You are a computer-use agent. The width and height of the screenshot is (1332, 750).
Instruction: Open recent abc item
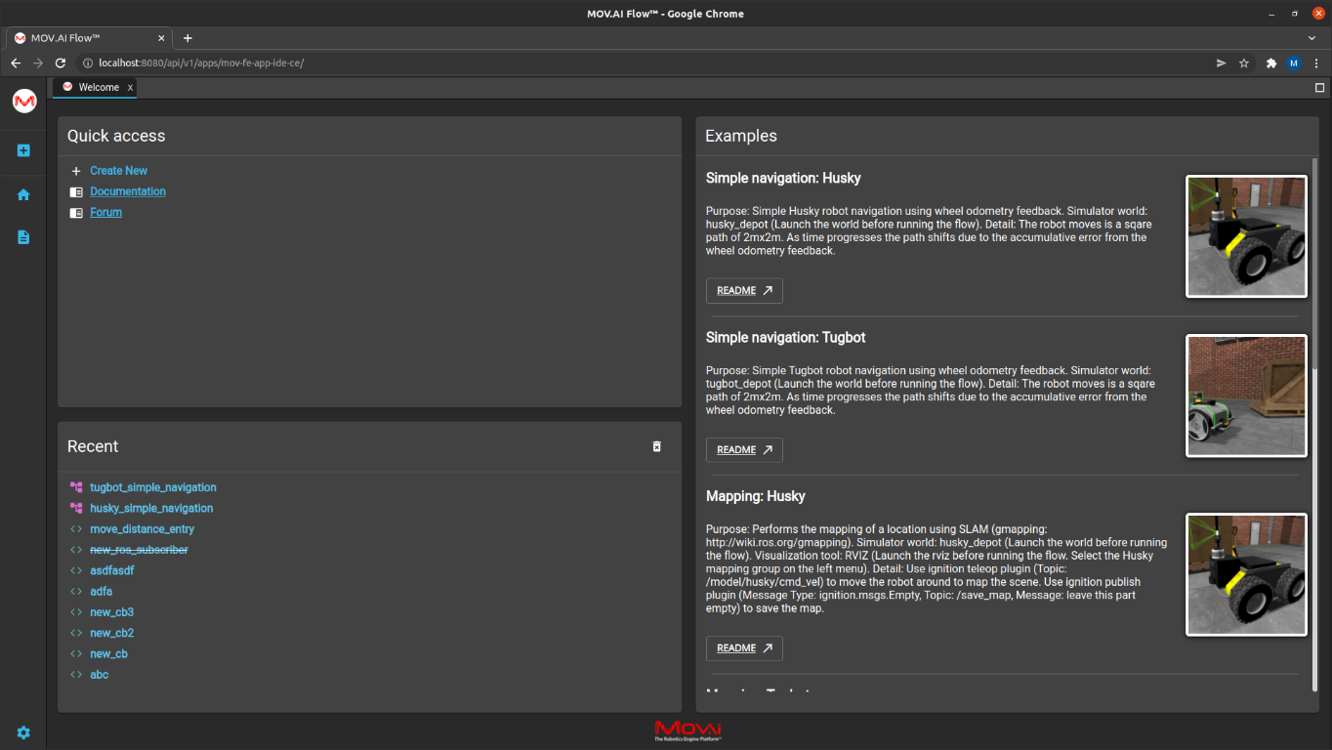tap(100, 675)
